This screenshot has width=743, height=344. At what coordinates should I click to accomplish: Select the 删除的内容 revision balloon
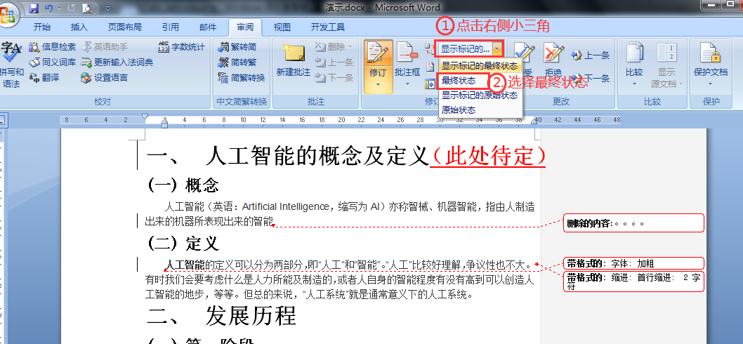[x=633, y=223]
